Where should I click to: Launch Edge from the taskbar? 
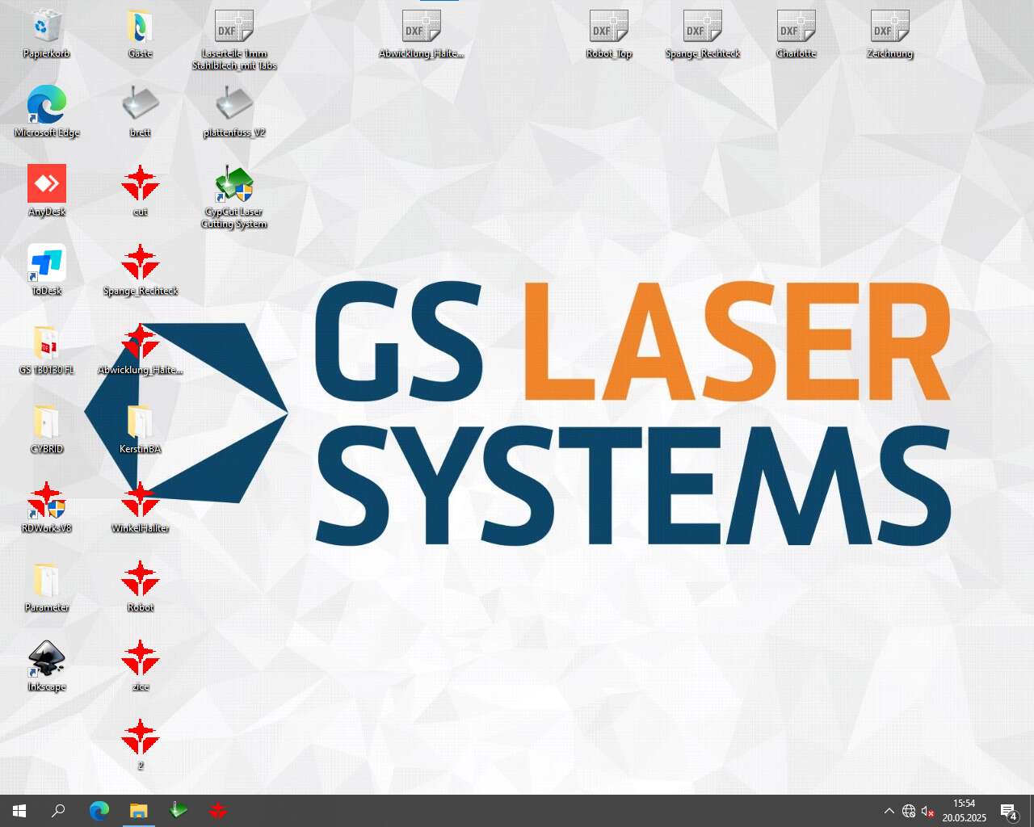pyautogui.click(x=99, y=811)
